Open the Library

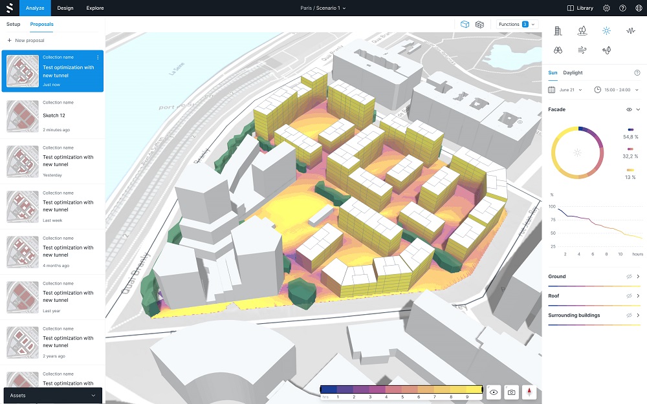tap(580, 8)
